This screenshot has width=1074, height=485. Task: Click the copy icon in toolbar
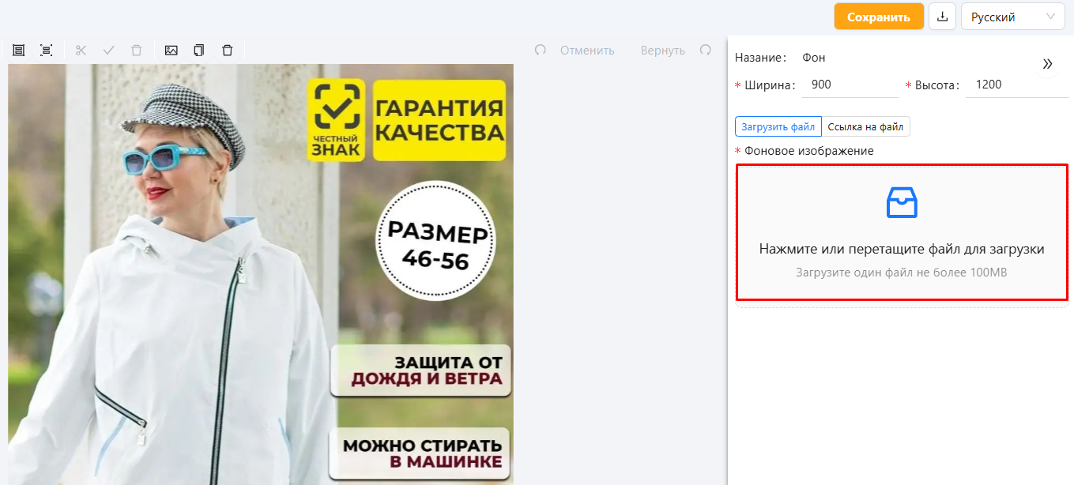[199, 51]
